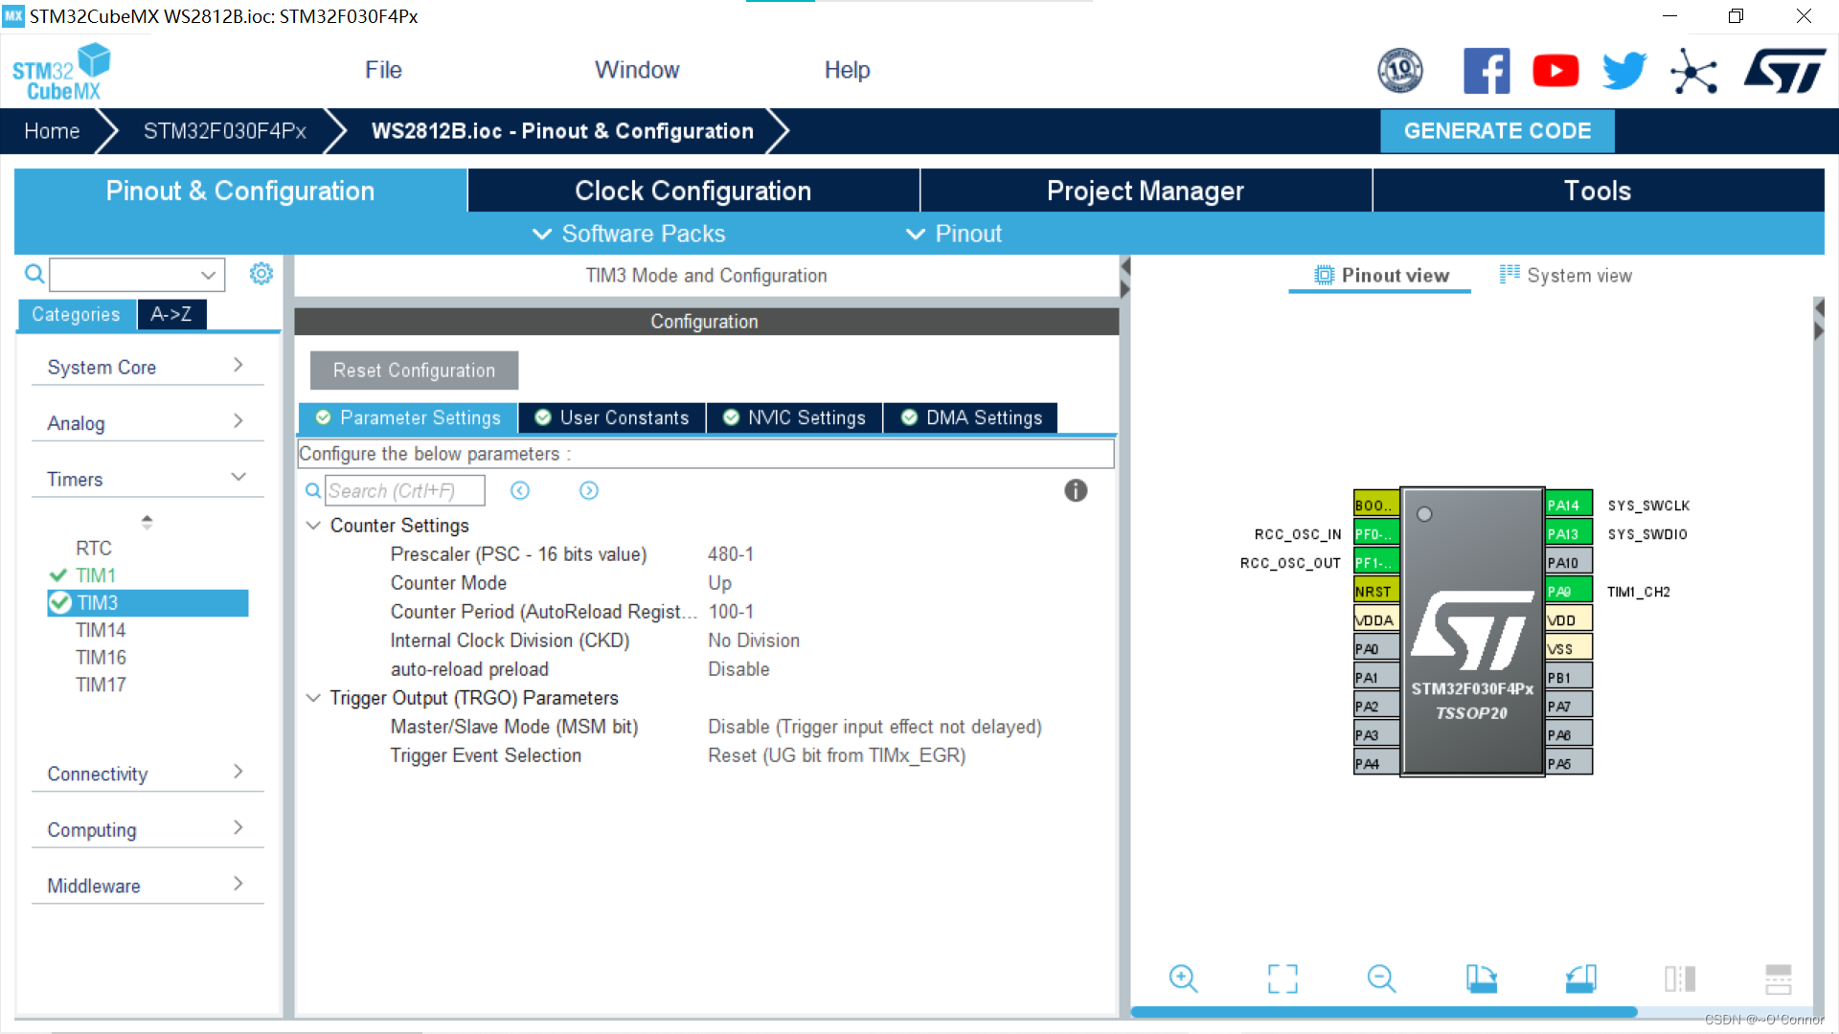The width and height of the screenshot is (1839, 1034).
Task: Click the GENERATE CODE button
Action: [x=1496, y=131]
